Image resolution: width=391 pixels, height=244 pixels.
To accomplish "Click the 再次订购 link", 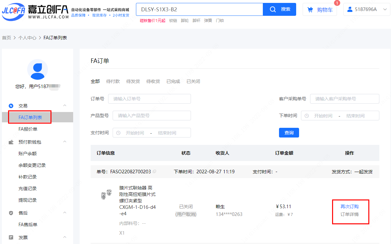I will [x=350, y=207].
